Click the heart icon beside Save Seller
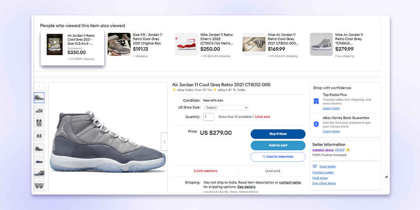Image resolution: width=420 pixels, height=210 pixels. pos(315,166)
